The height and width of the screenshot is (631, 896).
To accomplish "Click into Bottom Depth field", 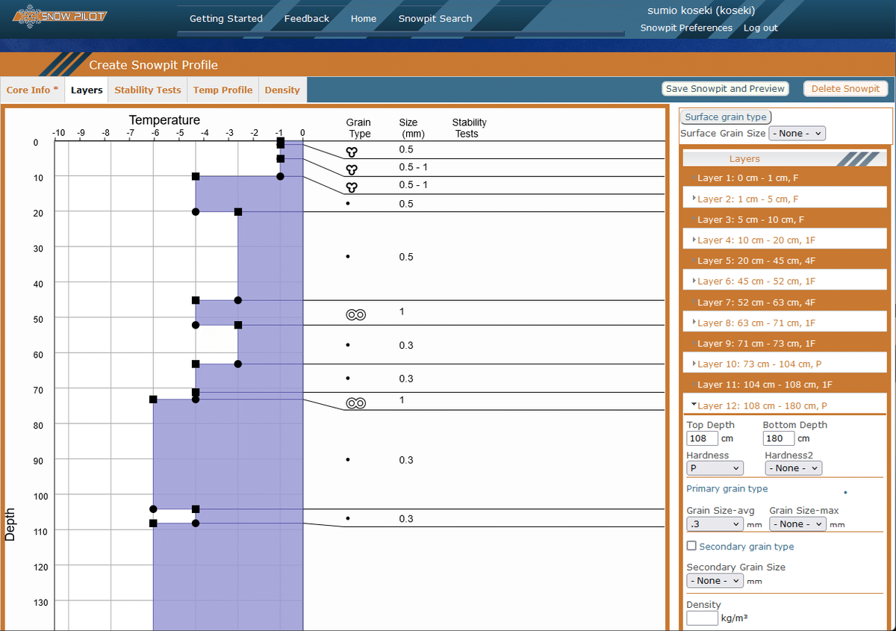I will click(x=779, y=438).
